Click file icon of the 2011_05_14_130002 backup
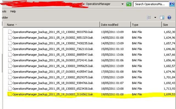176x109 pixels. (10, 43)
